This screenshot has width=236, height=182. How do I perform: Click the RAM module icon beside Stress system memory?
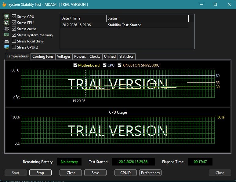[7, 35]
